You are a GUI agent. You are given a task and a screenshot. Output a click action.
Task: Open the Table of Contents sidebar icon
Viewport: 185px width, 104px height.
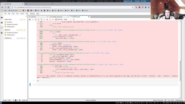click(x=2, y=28)
